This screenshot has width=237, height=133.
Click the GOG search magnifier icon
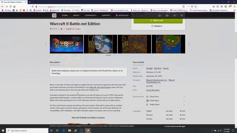(x=182, y=16)
